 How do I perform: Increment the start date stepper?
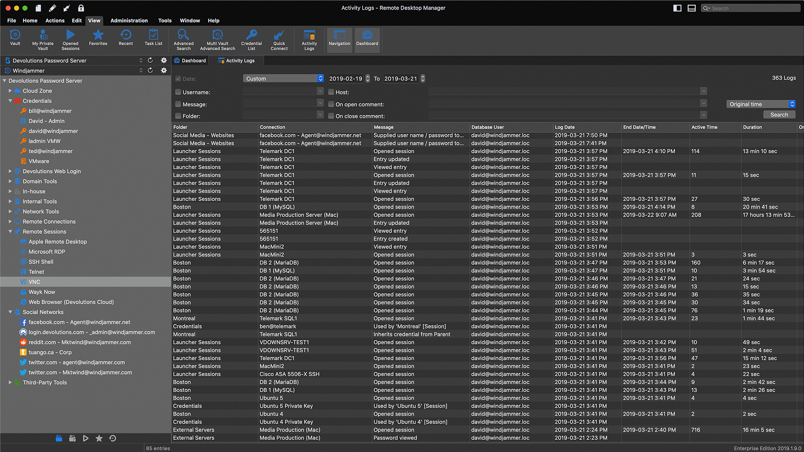click(368, 77)
